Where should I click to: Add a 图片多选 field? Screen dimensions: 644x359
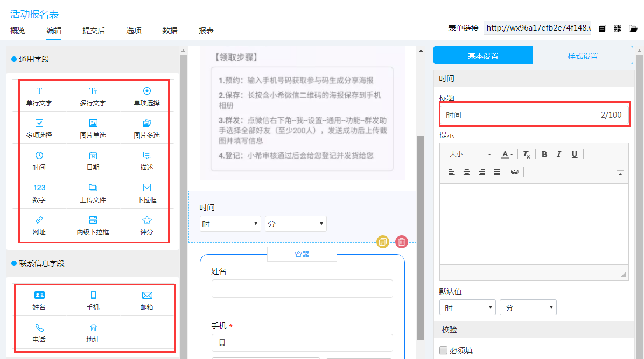(146, 128)
